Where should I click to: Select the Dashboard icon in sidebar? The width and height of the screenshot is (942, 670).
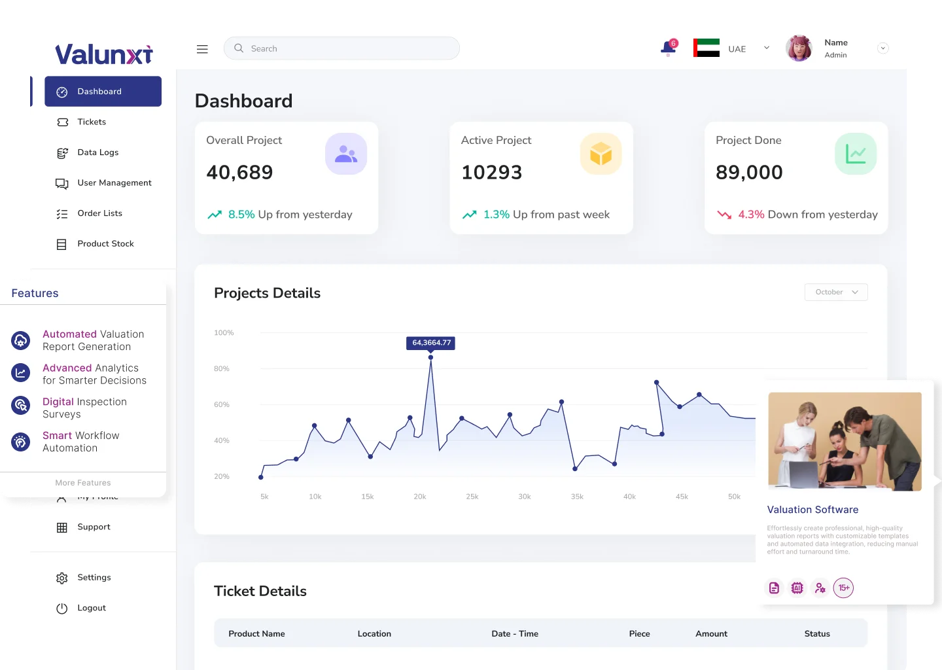[61, 92]
